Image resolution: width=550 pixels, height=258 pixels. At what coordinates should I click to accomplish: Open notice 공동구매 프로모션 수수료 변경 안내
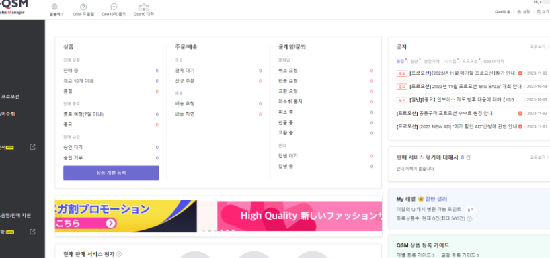[444, 114]
